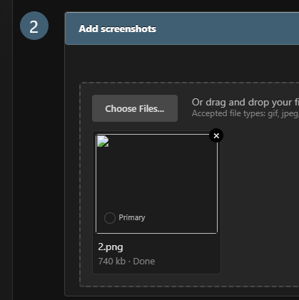Click empty drop zone right of 2.png card
Screen dimensions: 299x300
259,202
